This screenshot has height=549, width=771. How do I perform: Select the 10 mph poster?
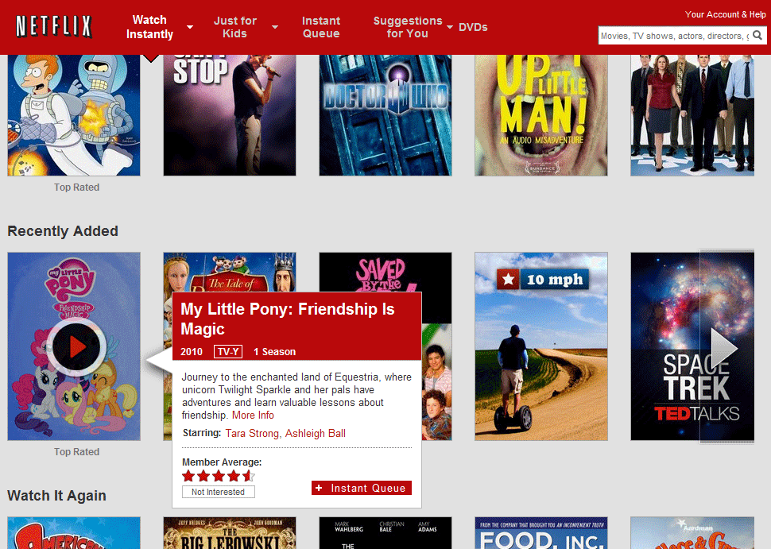540,346
